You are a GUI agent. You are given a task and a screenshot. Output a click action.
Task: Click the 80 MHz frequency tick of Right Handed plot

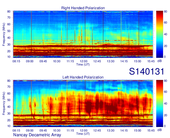pyautogui.click(x=9, y=11)
